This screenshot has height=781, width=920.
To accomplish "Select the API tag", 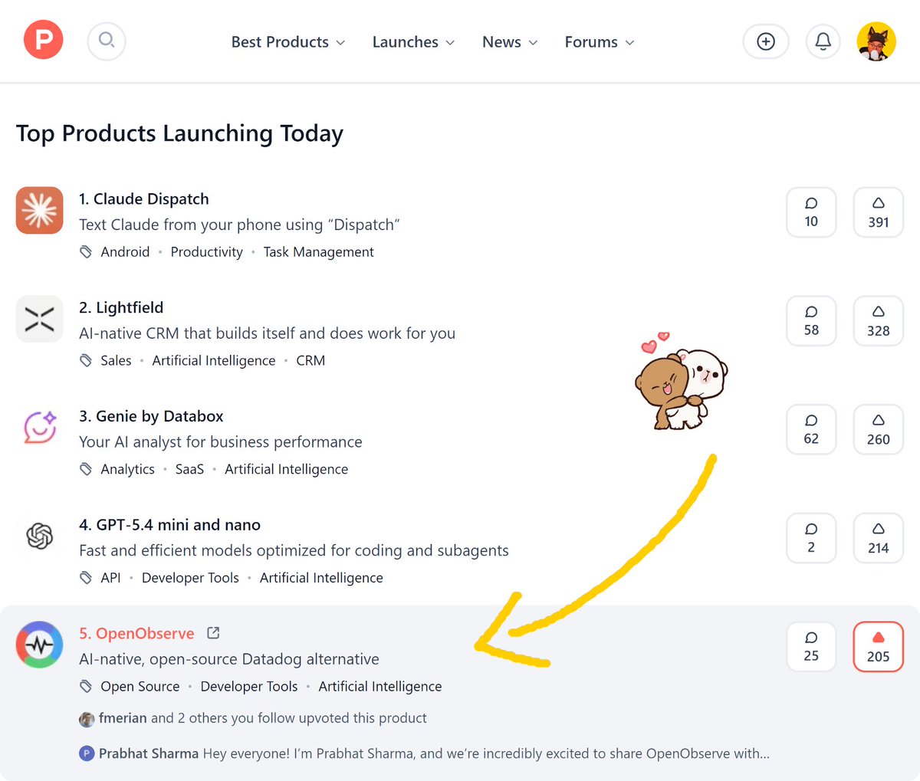I will coord(110,578).
